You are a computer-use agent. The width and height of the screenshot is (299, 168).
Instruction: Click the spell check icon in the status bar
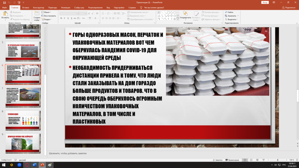click(x=15, y=160)
